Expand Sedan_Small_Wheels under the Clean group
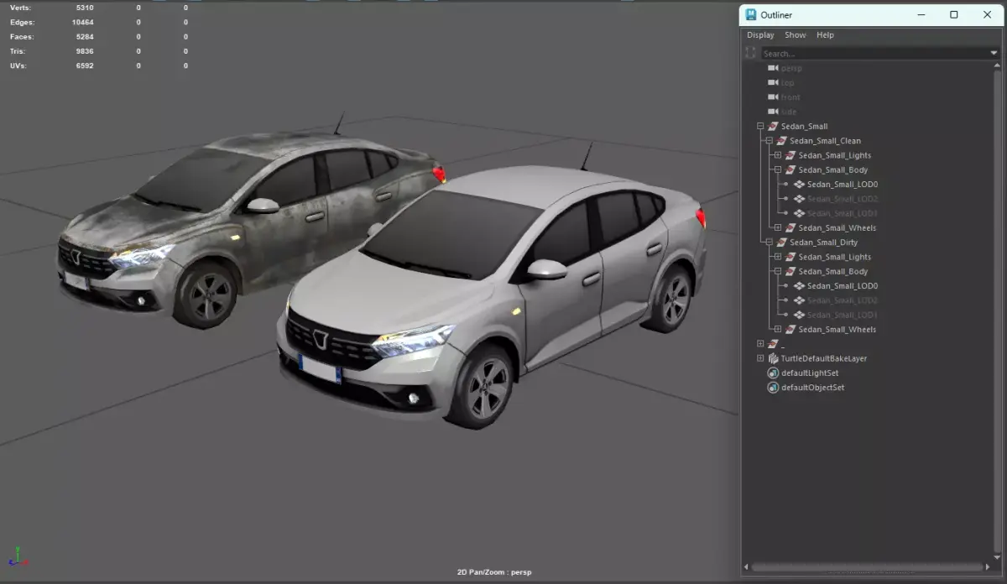The width and height of the screenshot is (1007, 584). pyautogui.click(x=778, y=228)
